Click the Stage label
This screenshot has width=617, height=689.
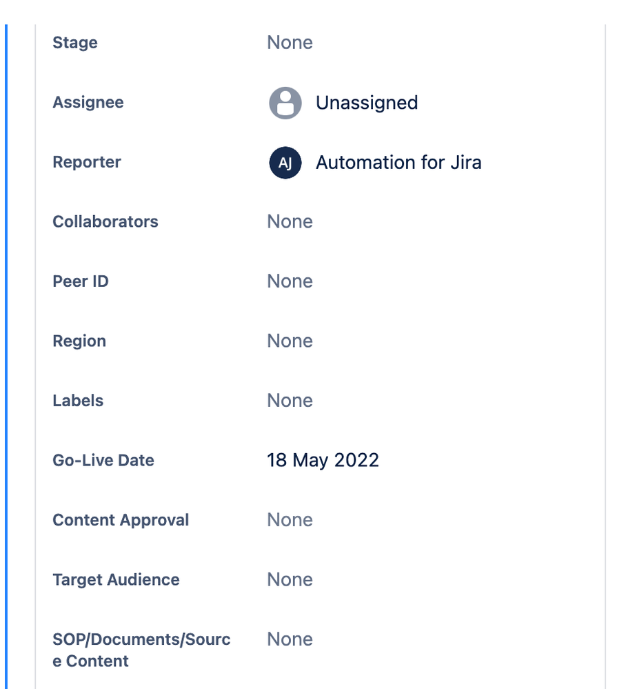click(x=74, y=42)
